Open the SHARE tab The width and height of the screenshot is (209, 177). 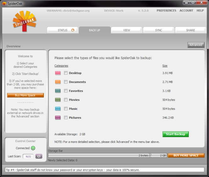[190, 30]
